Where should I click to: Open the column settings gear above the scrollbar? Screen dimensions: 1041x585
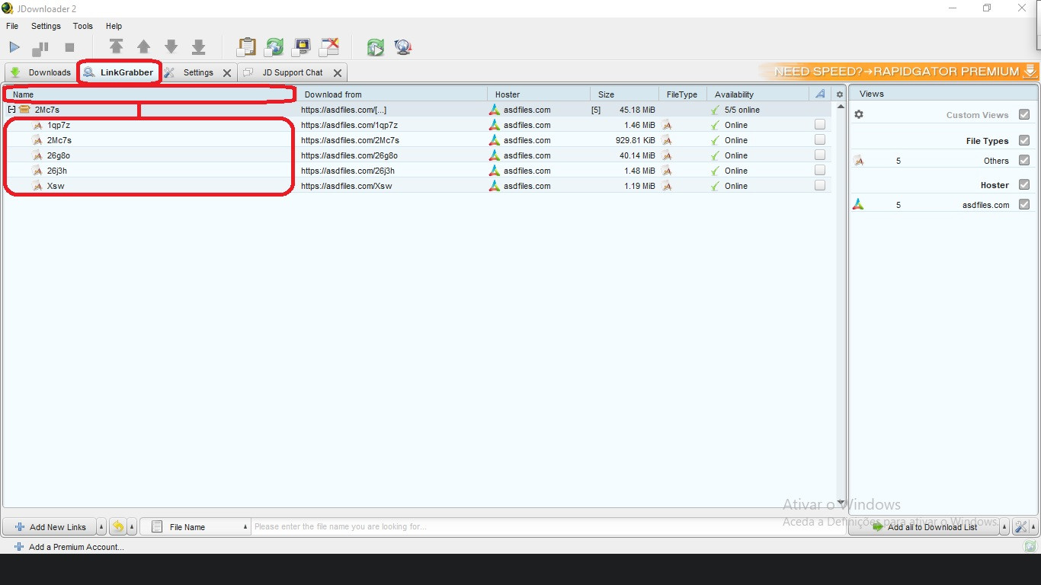click(x=840, y=94)
